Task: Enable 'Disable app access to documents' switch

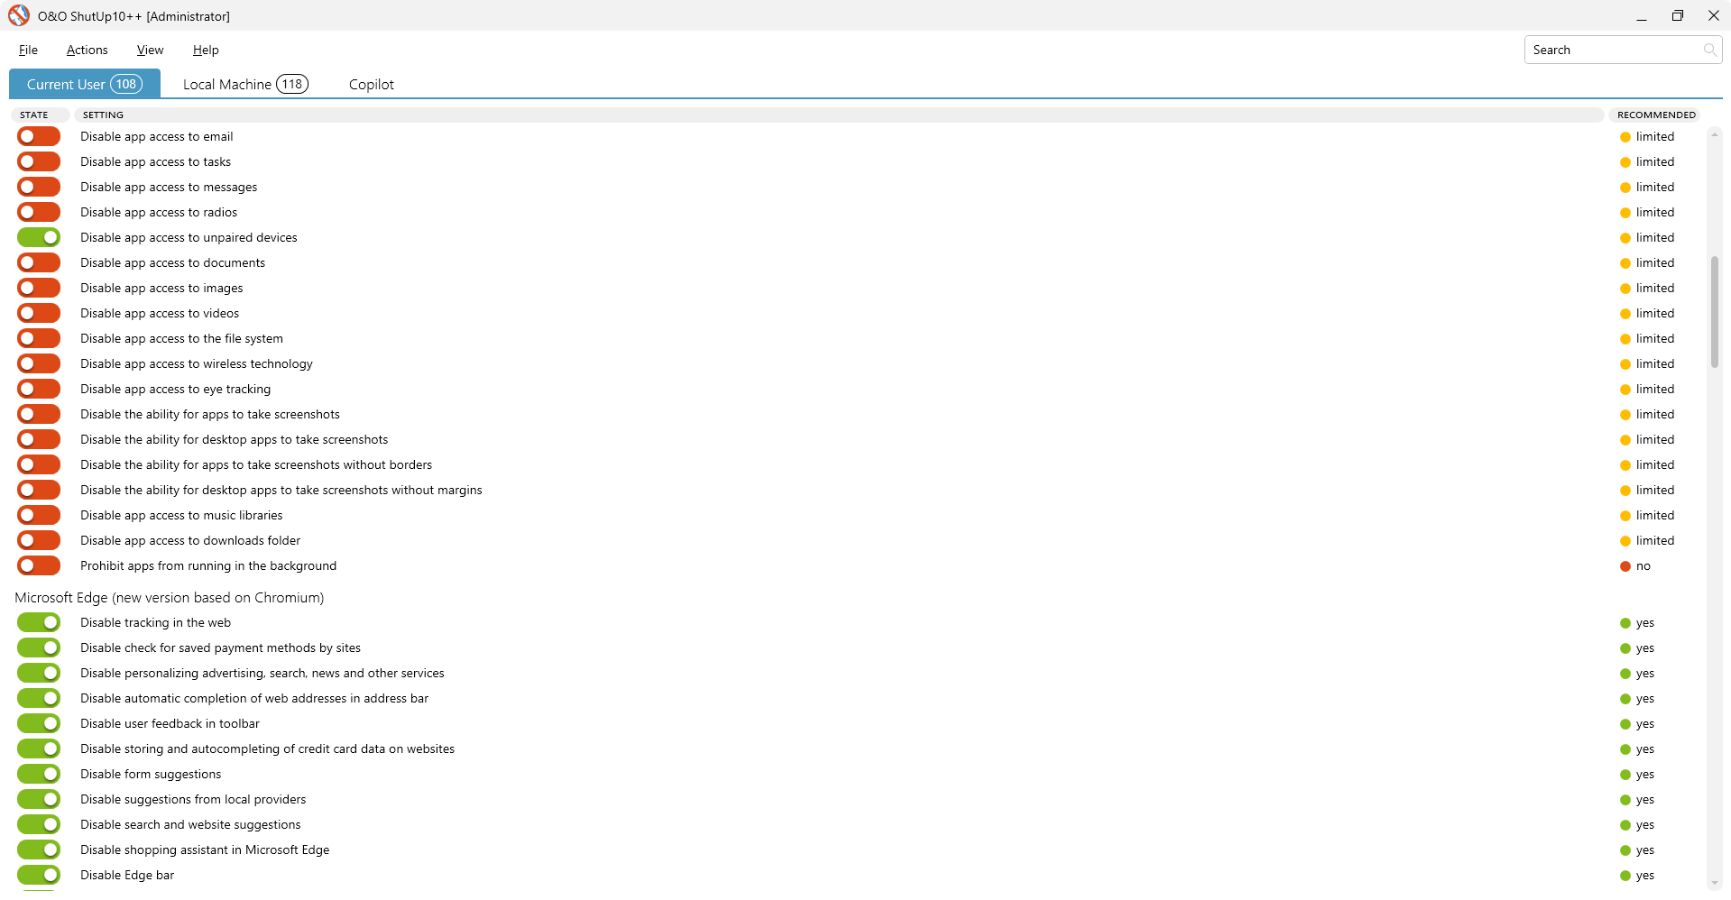Action: [39, 262]
